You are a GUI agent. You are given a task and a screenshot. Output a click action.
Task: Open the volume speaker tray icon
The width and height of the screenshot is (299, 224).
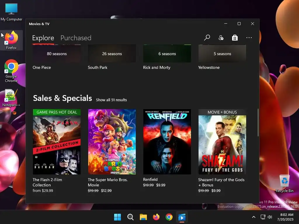(270, 217)
